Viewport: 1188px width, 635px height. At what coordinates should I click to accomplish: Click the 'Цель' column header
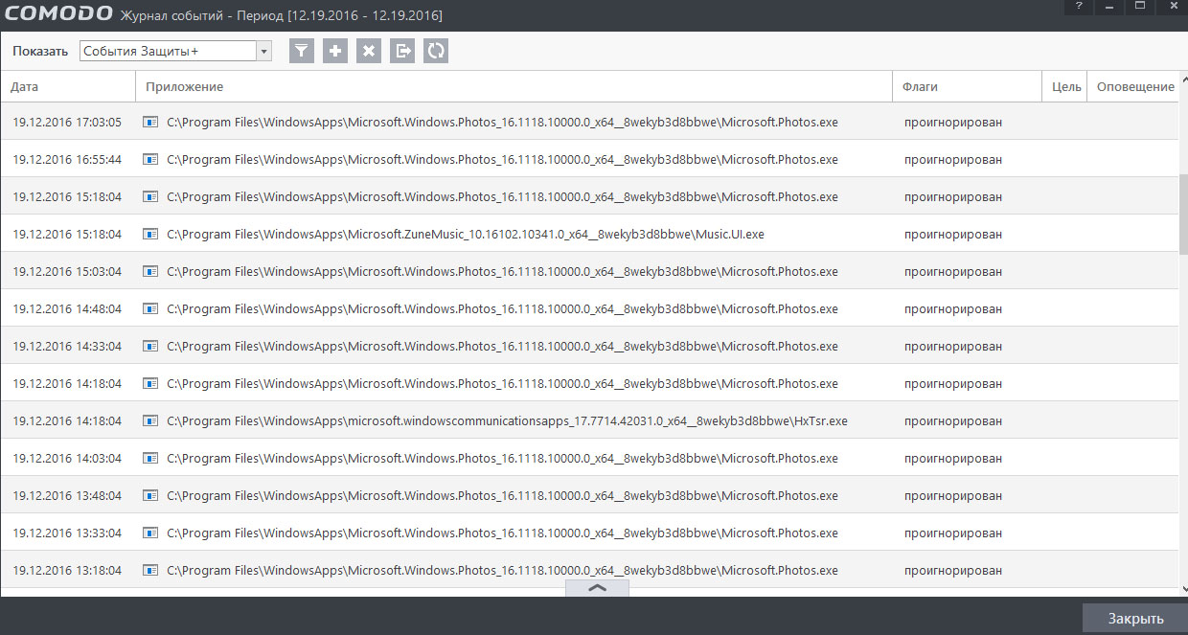point(1065,86)
